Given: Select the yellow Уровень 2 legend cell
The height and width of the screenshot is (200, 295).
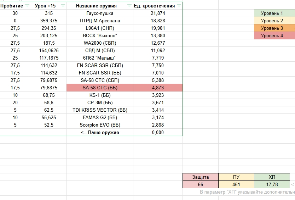Looking at the screenshot, I should point(272,21).
